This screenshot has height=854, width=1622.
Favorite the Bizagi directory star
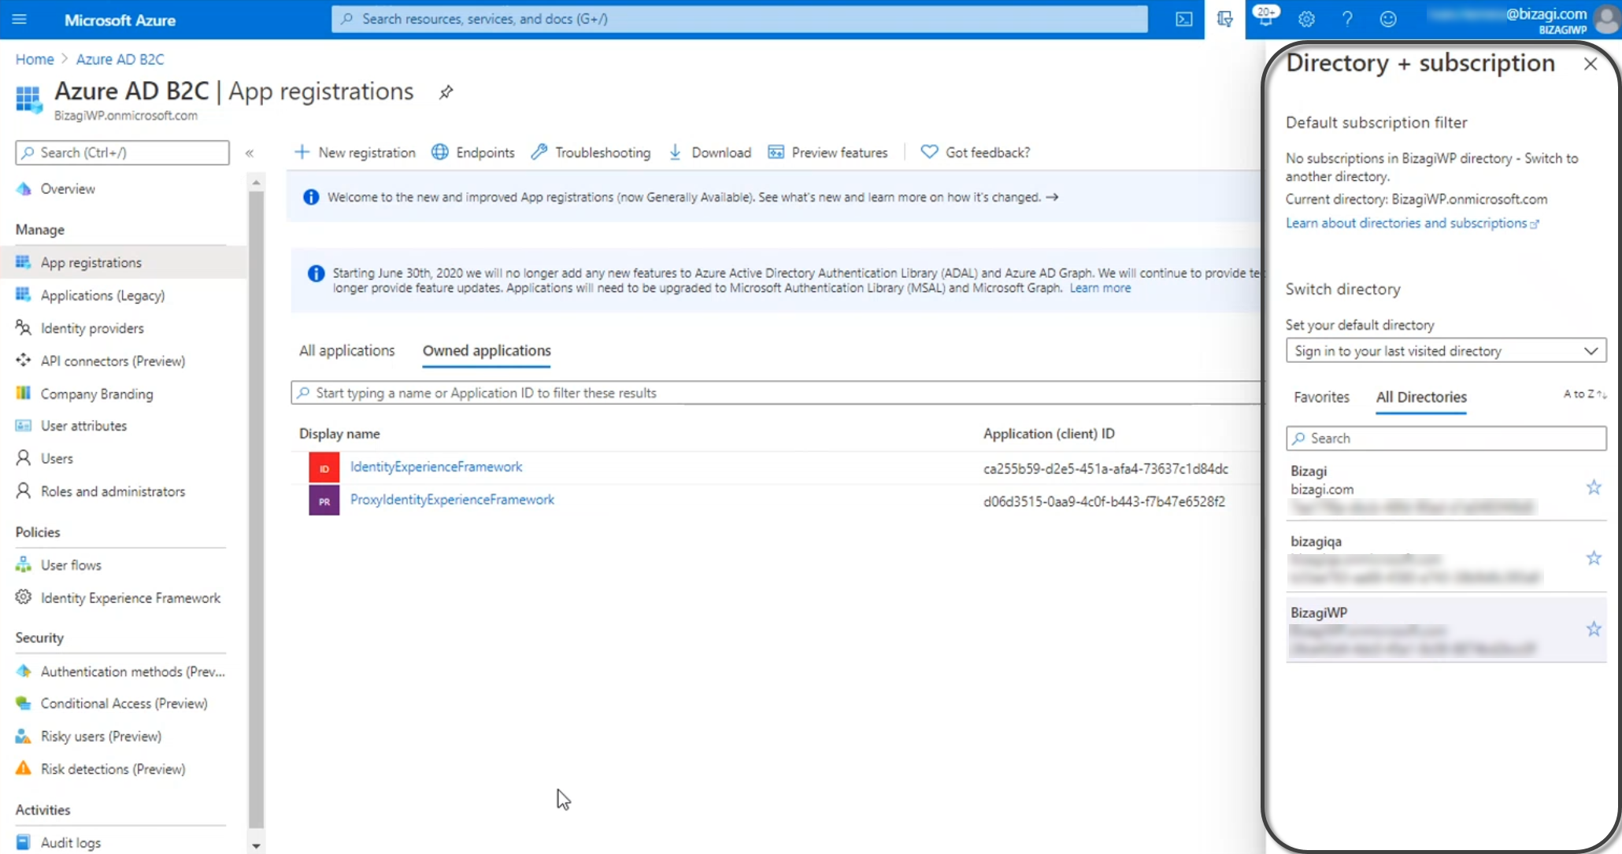coord(1594,488)
